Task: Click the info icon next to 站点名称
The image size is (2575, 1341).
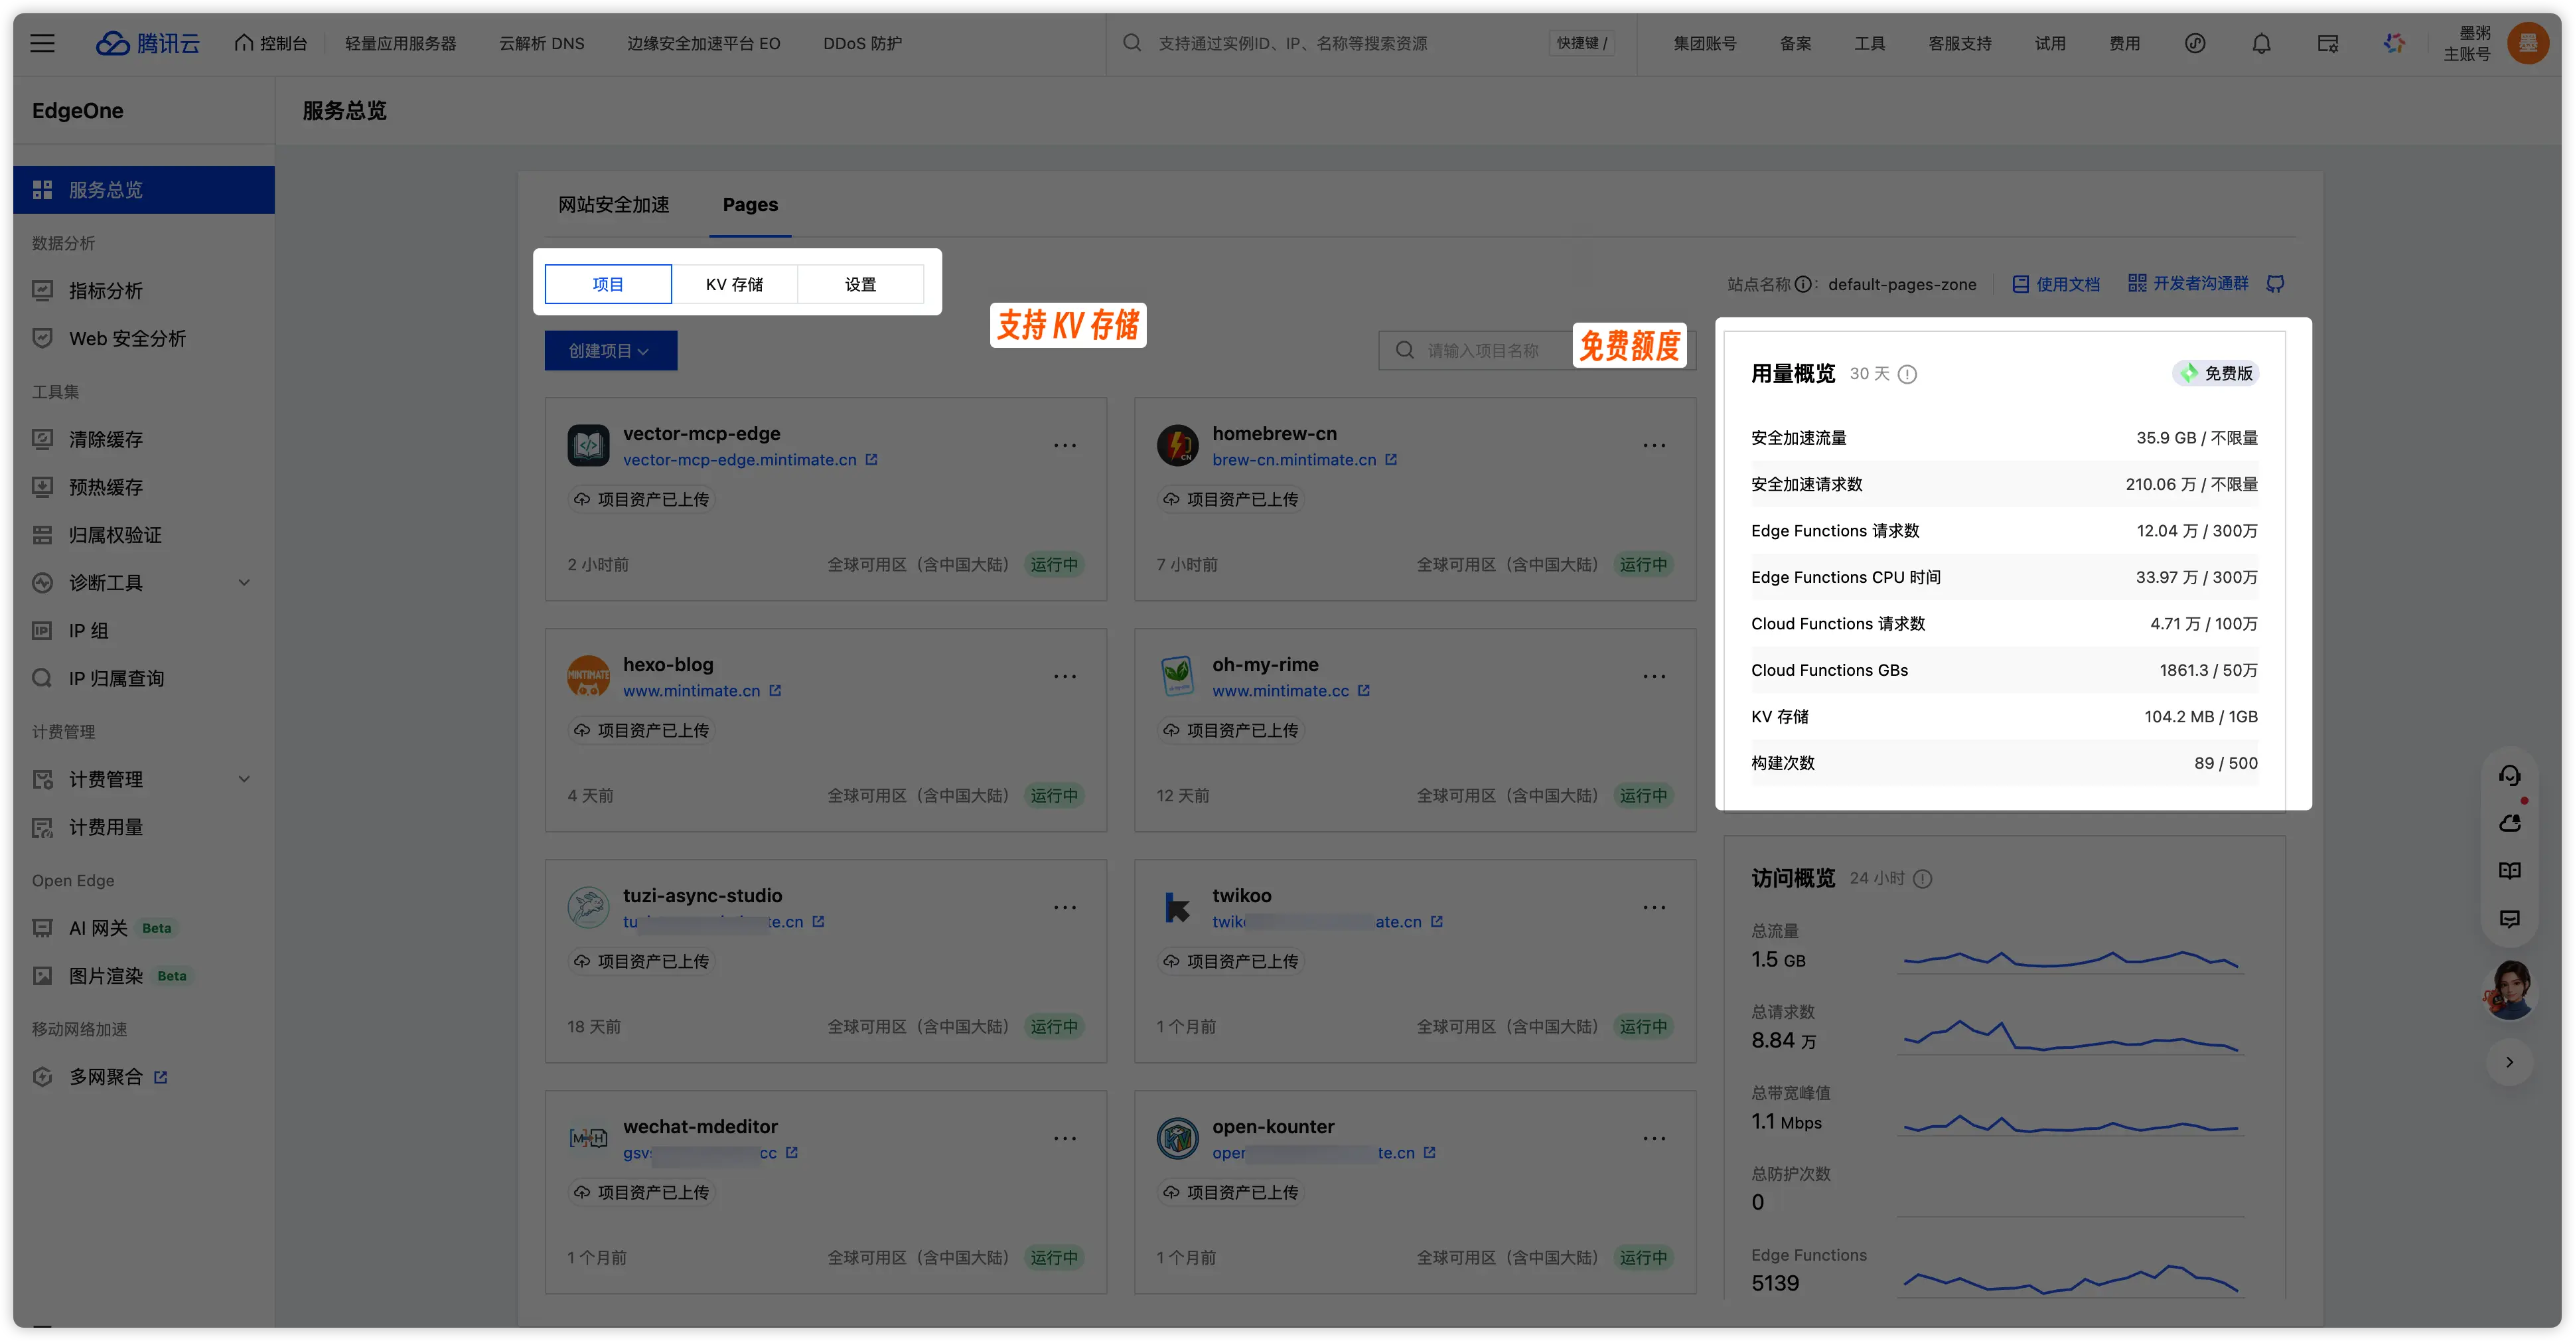Action: coord(1802,284)
